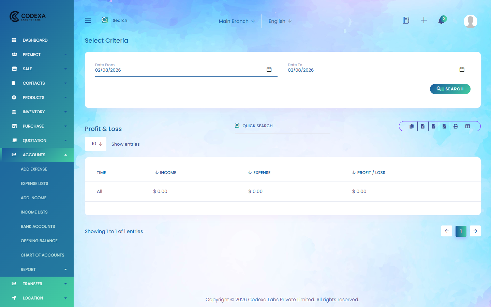Sort the table by Income column

point(165,172)
